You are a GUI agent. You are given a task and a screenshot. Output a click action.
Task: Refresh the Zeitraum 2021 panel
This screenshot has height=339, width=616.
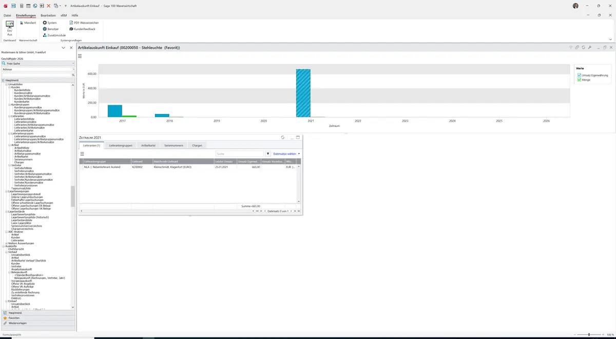coord(283,137)
